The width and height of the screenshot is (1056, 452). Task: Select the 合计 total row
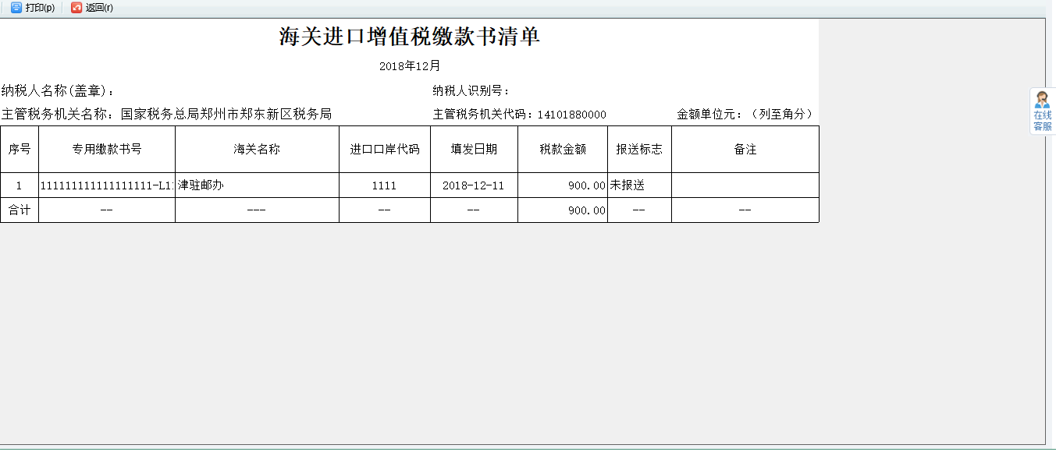20,209
